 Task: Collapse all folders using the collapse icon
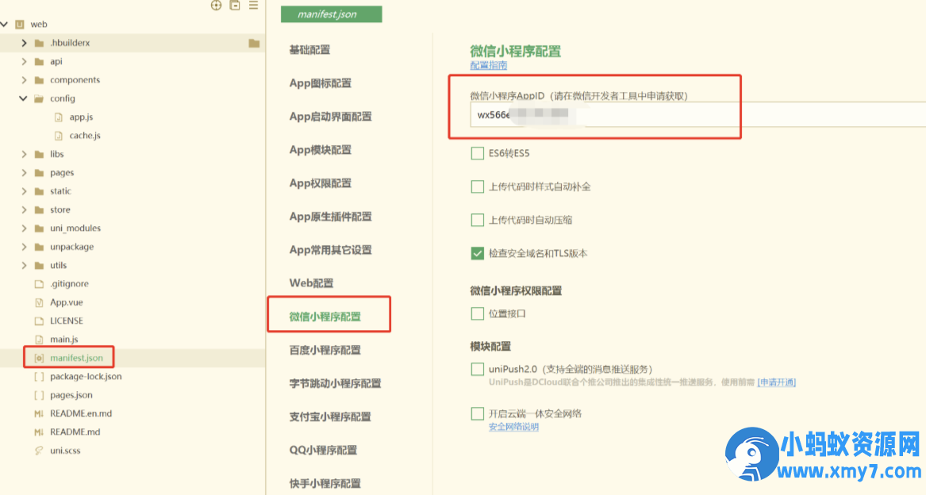[x=233, y=6]
